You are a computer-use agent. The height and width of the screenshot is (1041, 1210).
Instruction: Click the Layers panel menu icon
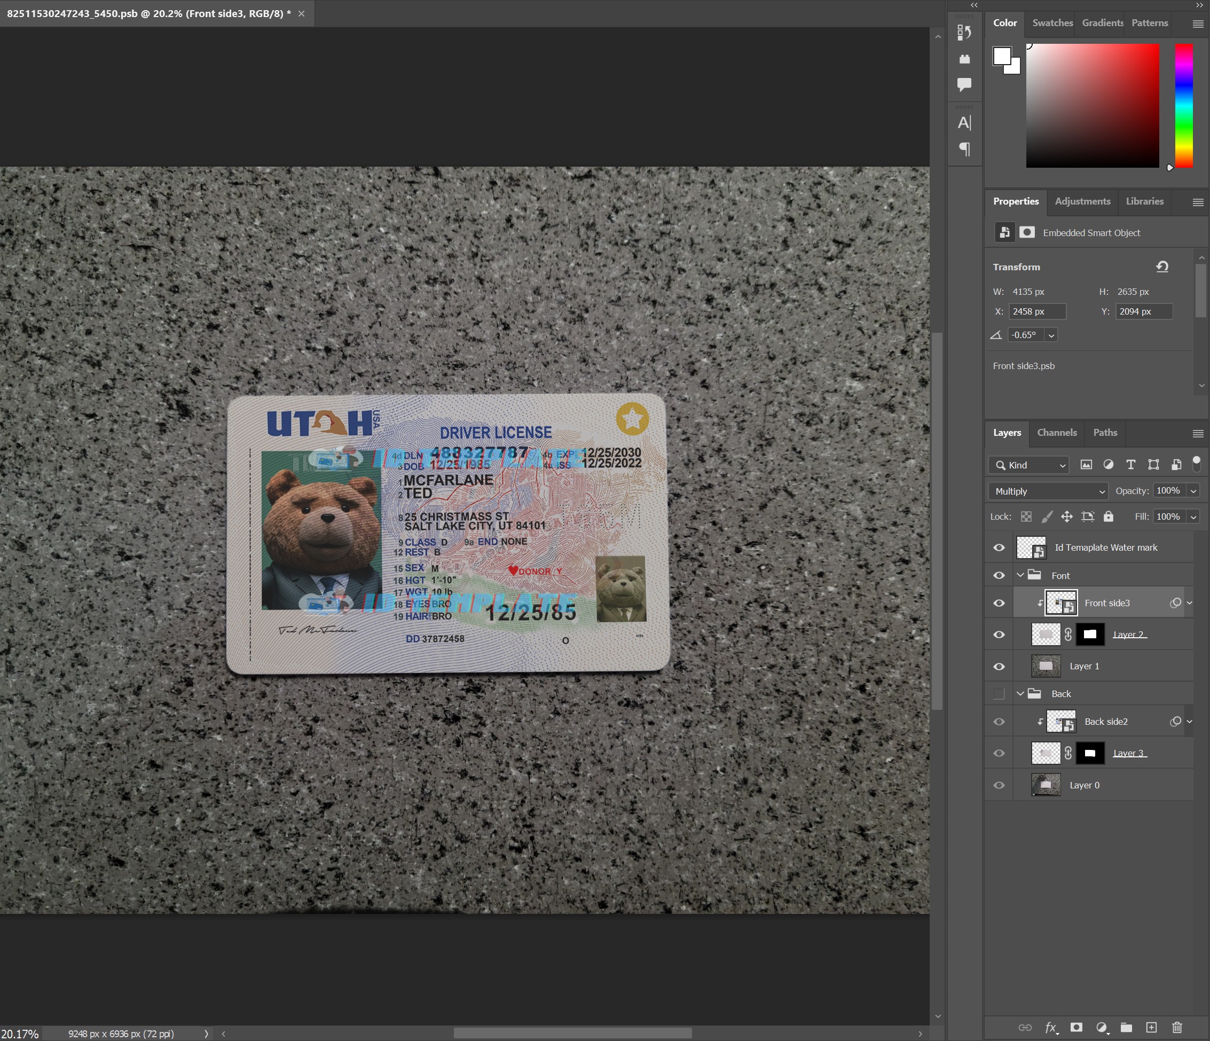(1197, 434)
